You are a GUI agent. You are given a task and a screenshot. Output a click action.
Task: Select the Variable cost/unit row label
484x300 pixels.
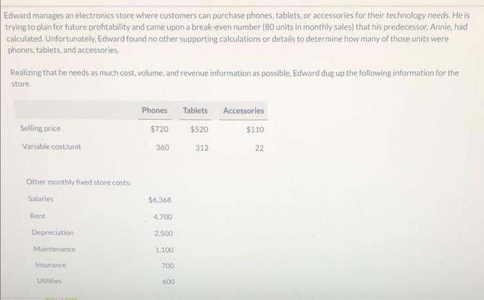52,147
